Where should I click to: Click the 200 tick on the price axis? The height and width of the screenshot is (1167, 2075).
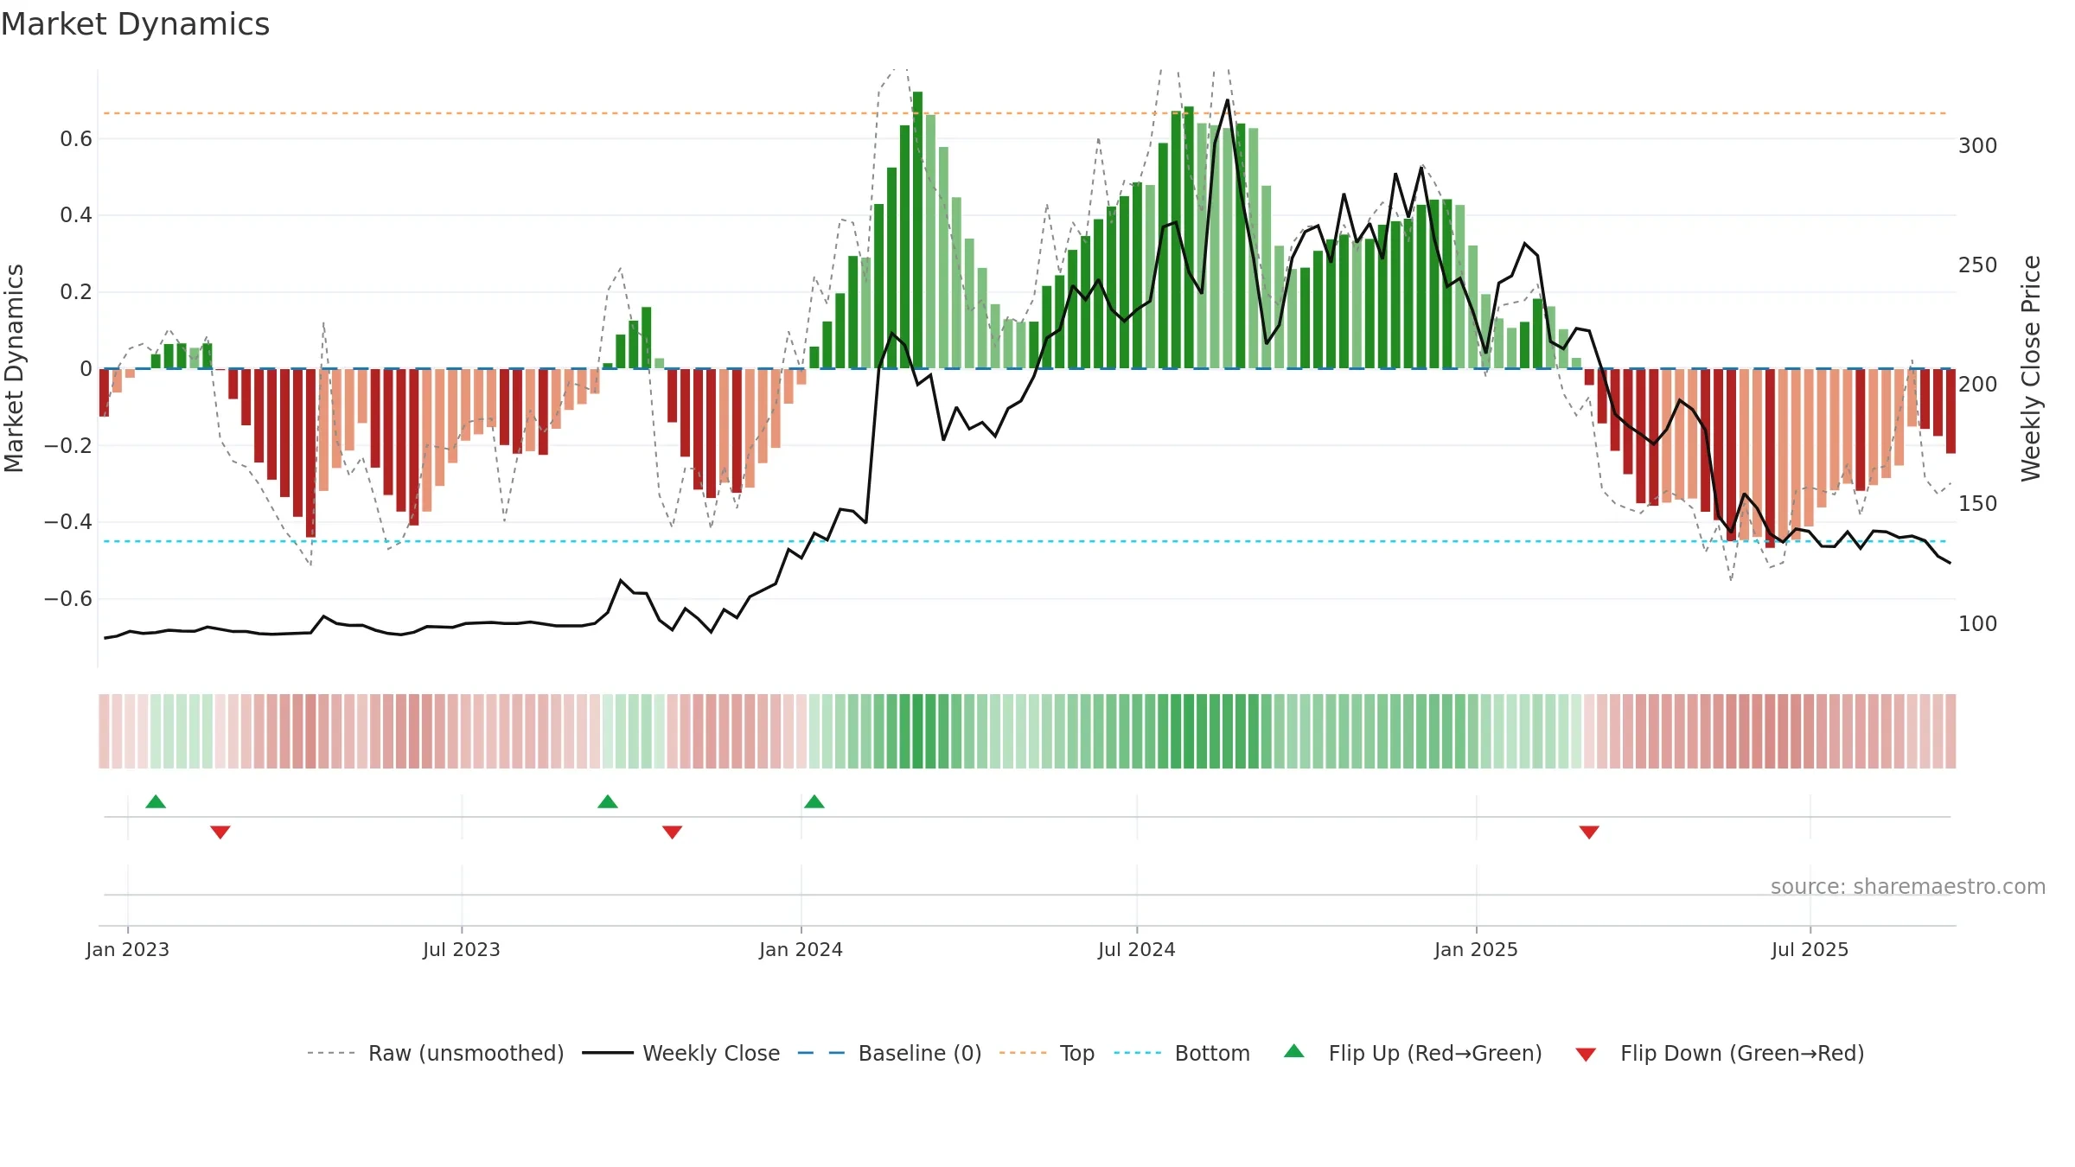coord(1978,384)
